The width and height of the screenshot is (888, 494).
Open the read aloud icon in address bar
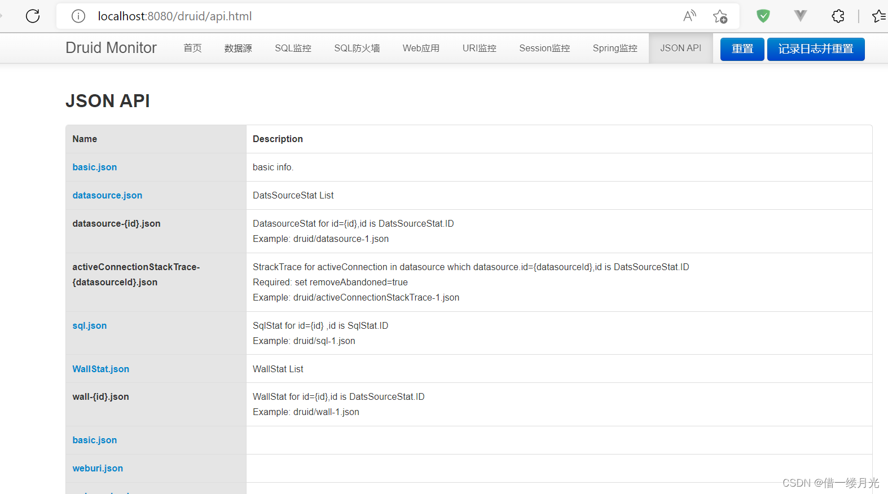689,16
